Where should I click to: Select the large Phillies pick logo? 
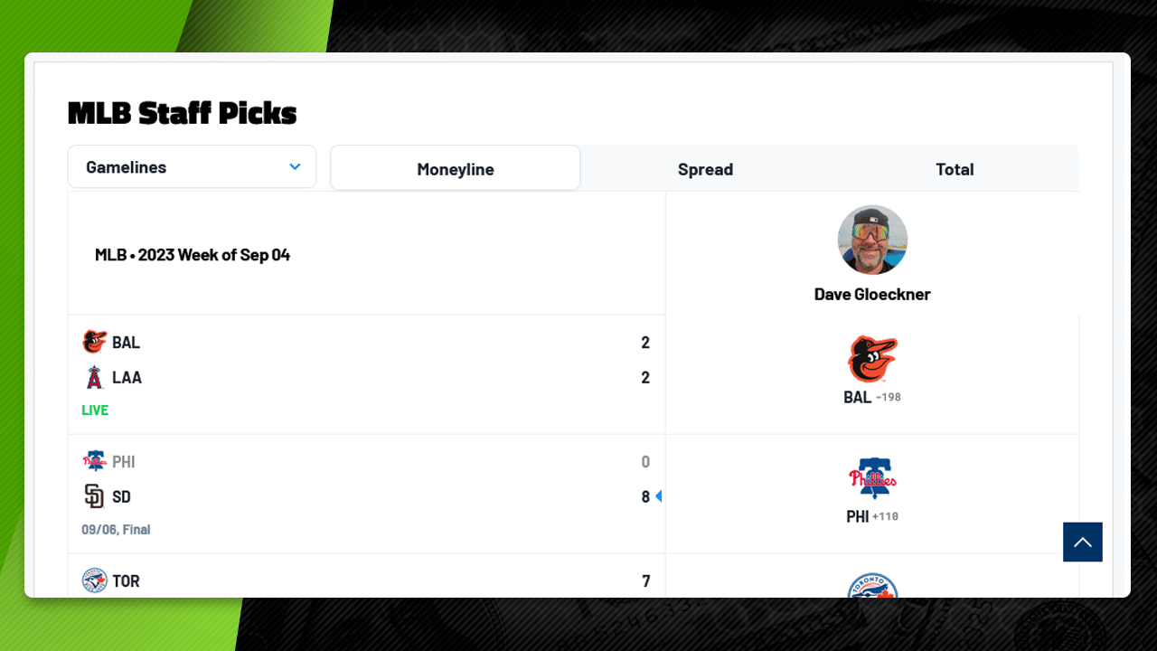pos(872,478)
